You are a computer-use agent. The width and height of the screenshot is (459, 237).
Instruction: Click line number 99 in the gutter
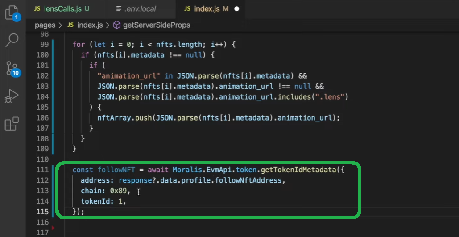(x=44, y=45)
